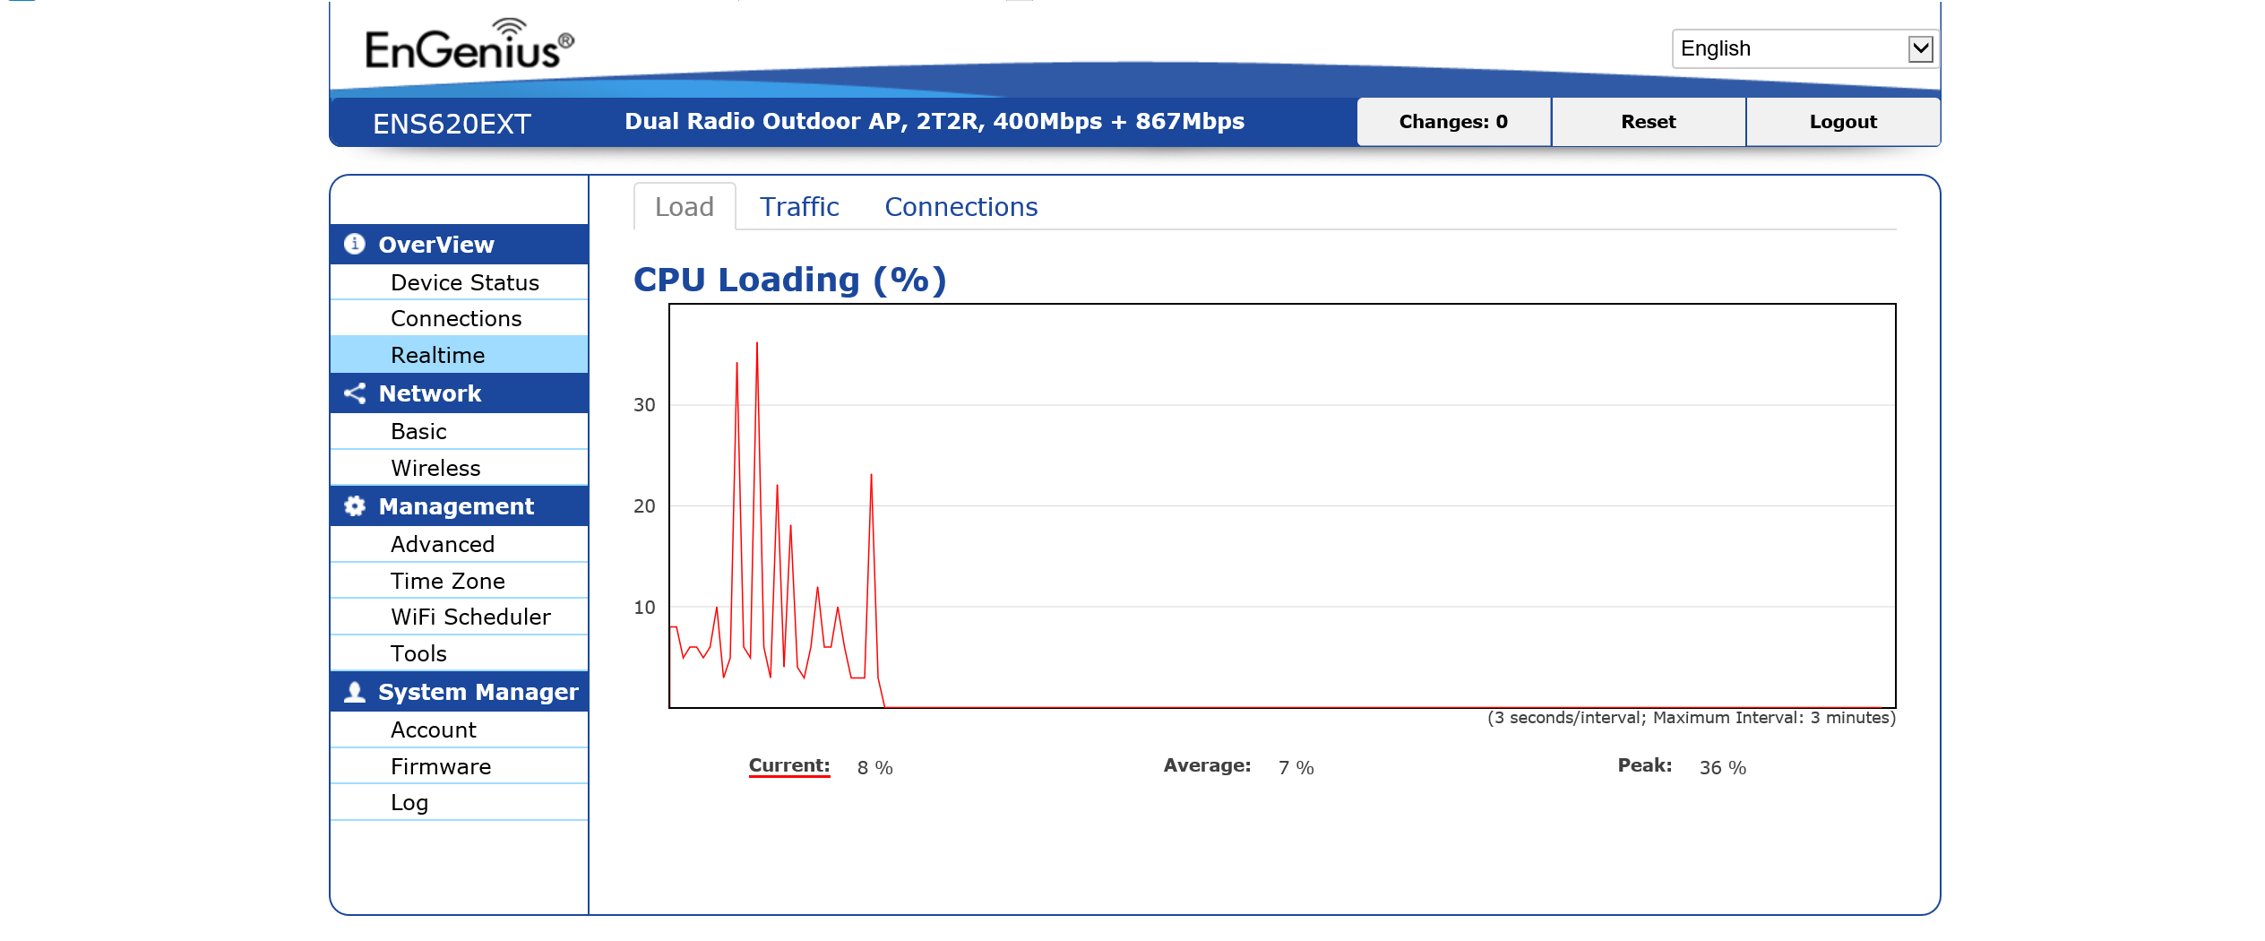
Task: Click the 36 % peak value
Action: pos(1722,768)
